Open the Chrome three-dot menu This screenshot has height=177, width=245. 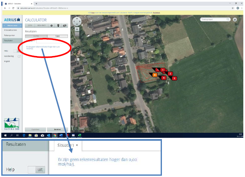242,8
